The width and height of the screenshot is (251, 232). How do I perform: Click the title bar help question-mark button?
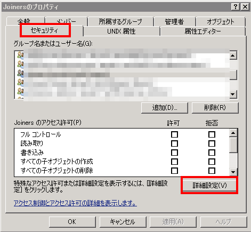(236, 7)
